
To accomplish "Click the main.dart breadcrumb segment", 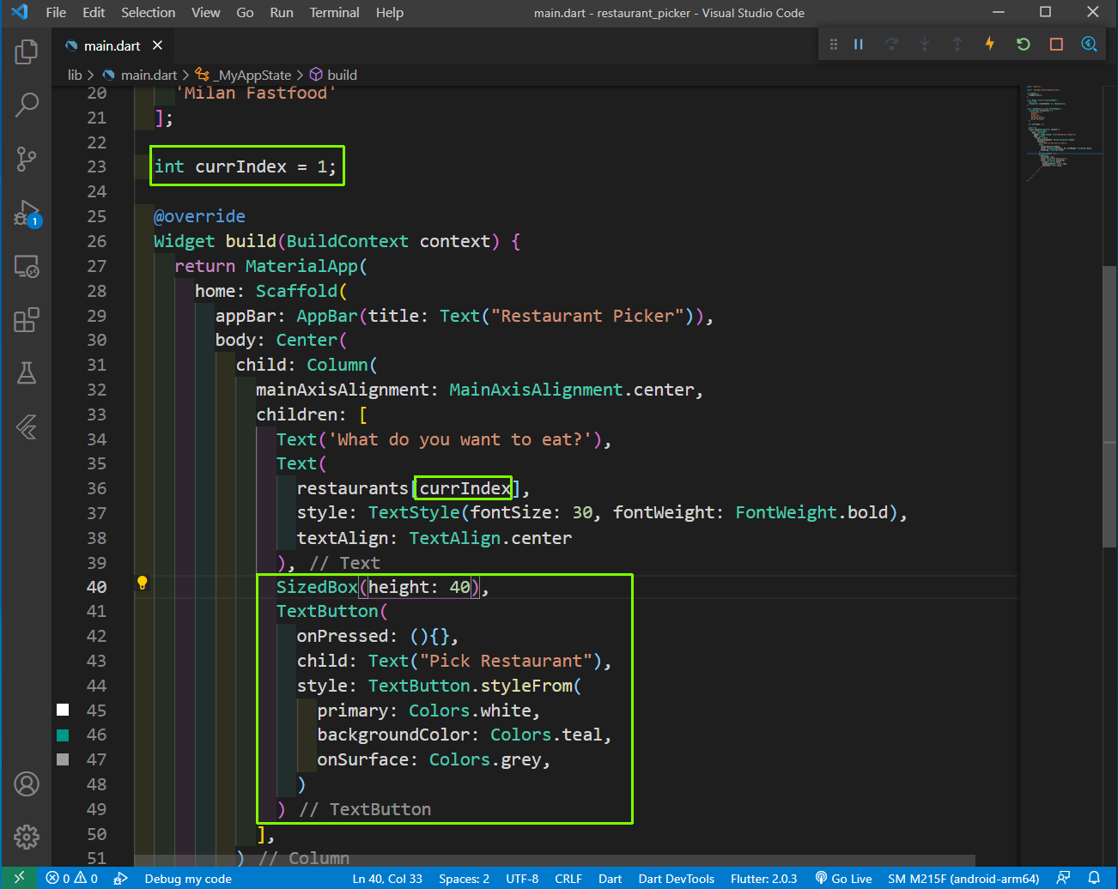I will coord(140,75).
